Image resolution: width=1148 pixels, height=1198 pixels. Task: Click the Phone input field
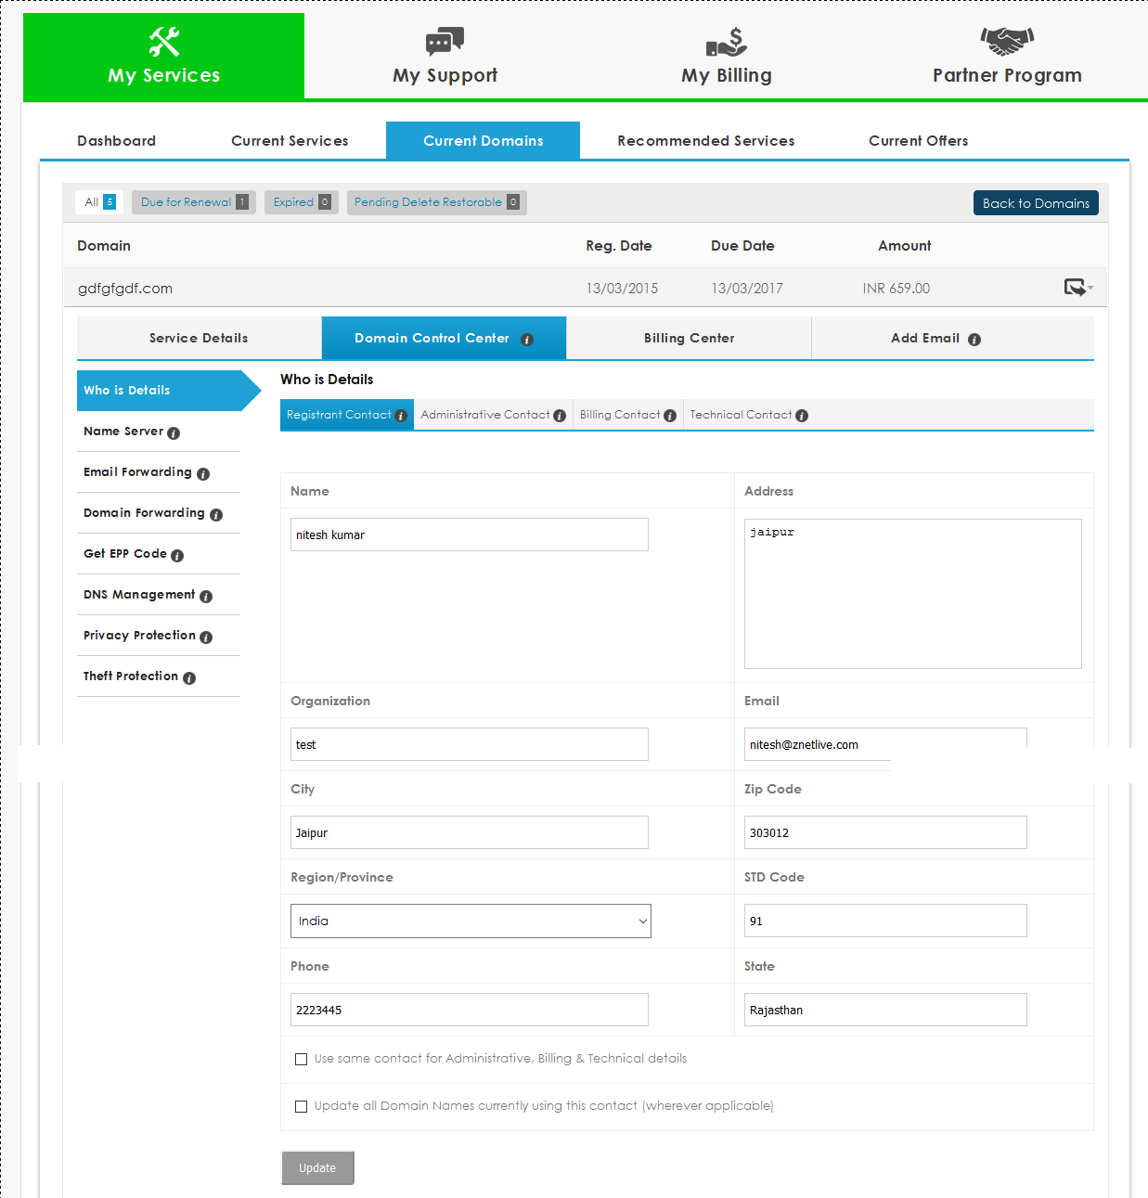pyautogui.click(x=469, y=1010)
